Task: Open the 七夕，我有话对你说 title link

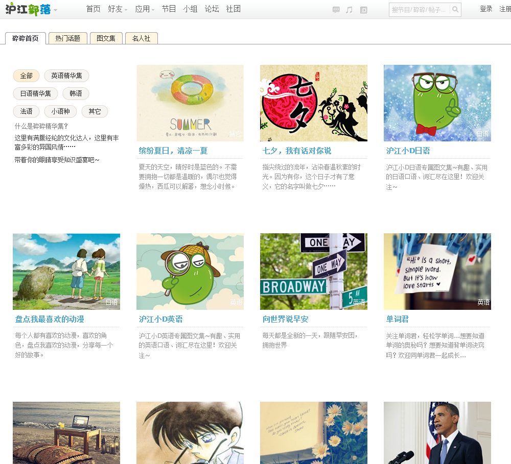Action: tap(297, 151)
